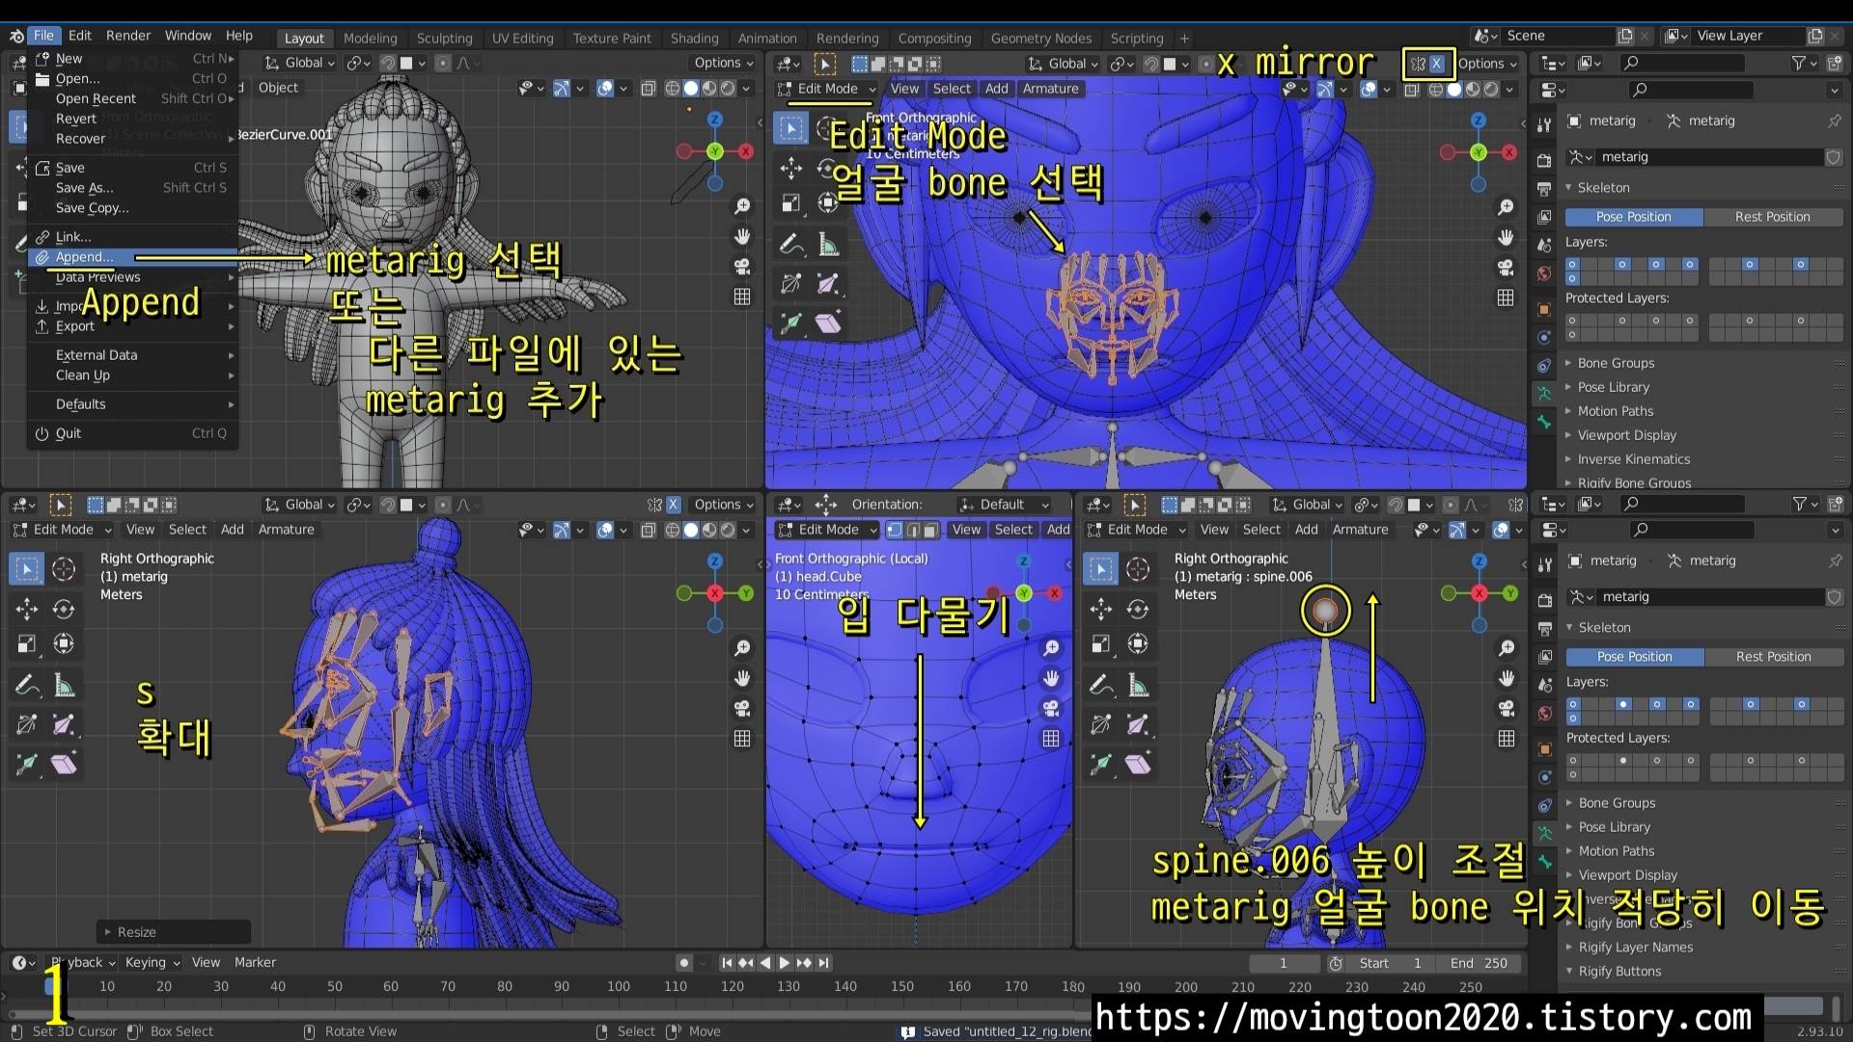Choose Quit in the File menu
The width and height of the screenshot is (1853, 1042).
pos(132,433)
